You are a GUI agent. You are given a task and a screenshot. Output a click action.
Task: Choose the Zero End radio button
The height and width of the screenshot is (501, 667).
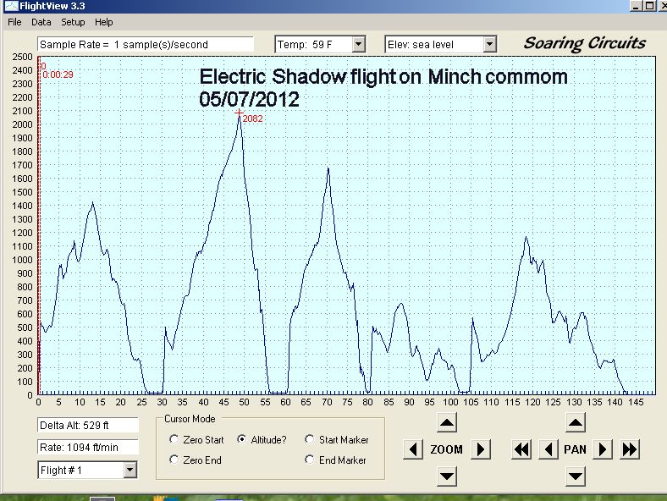(174, 460)
